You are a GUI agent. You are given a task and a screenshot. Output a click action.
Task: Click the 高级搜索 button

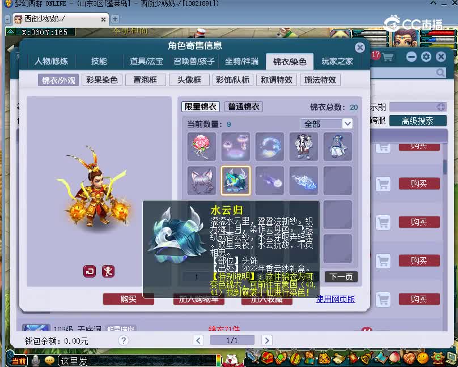[418, 121]
